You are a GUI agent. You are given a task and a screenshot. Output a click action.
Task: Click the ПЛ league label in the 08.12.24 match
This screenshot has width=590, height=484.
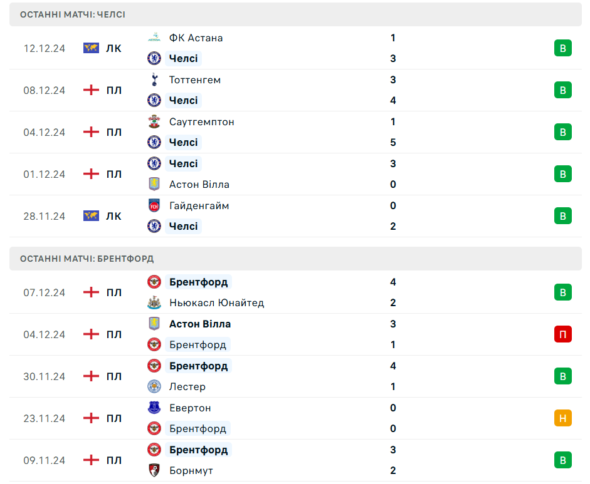[113, 90]
